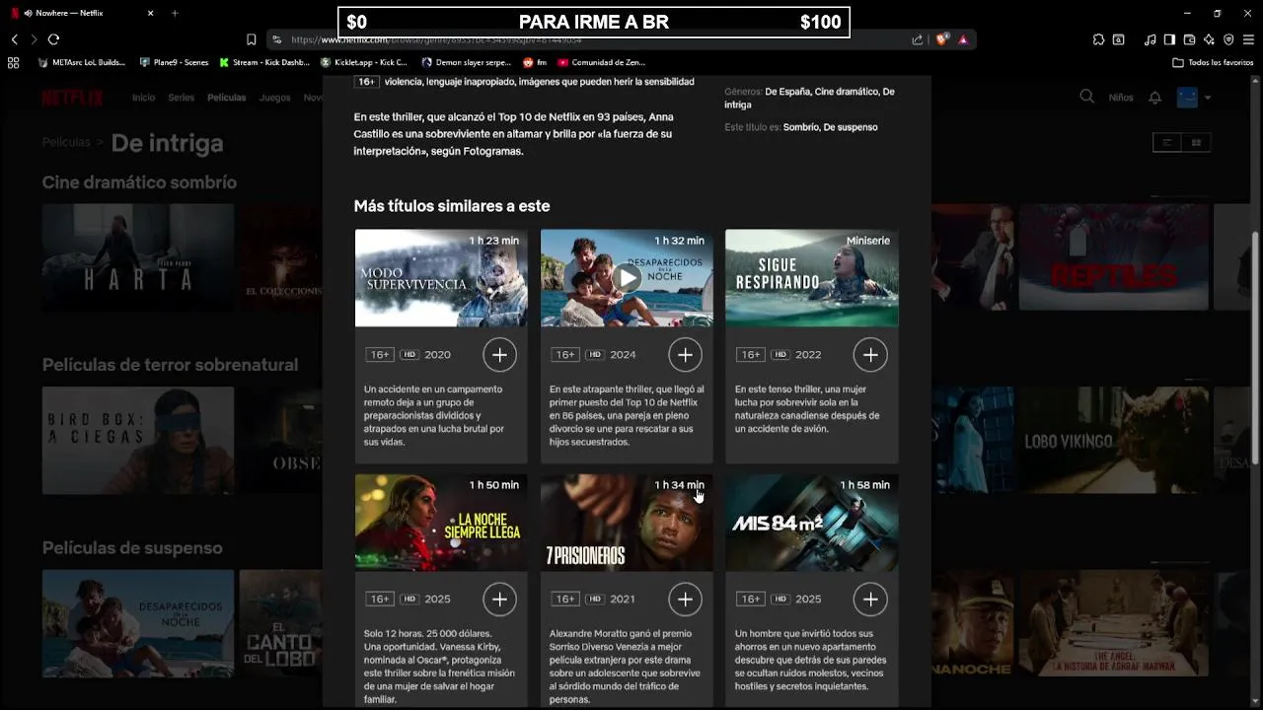
Task: Open Reptiles thumbnail in background
Action: (x=1114, y=256)
